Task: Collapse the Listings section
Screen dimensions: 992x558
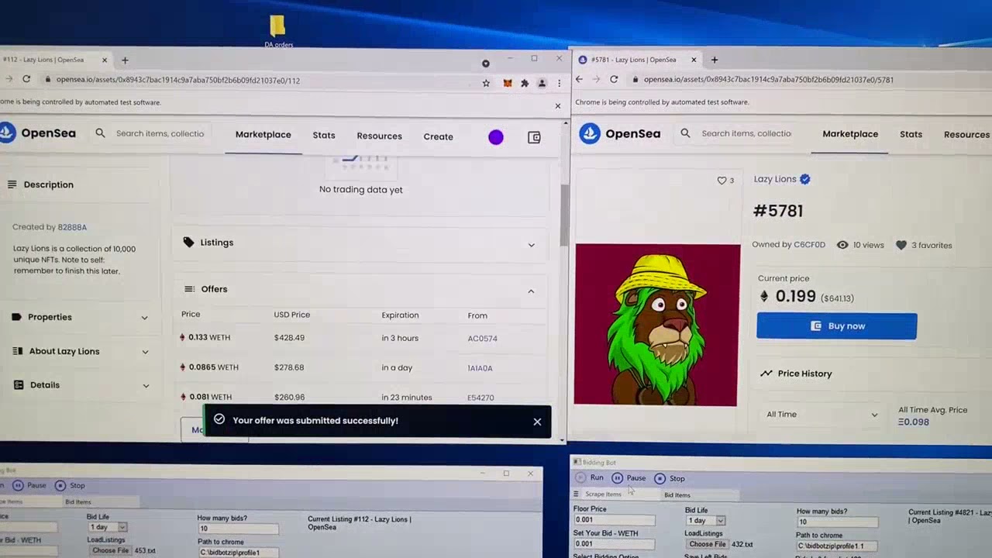Action: pyautogui.click(x=531, y=245)
